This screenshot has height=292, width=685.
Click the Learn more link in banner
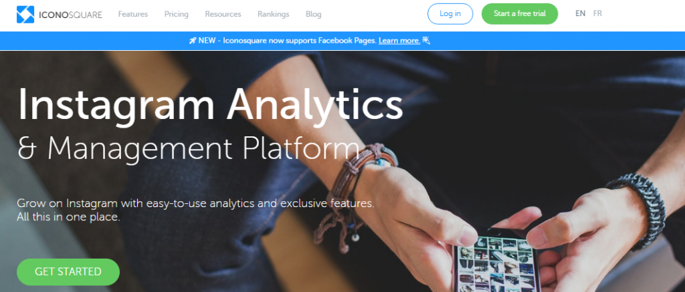(x=399, y=41)
